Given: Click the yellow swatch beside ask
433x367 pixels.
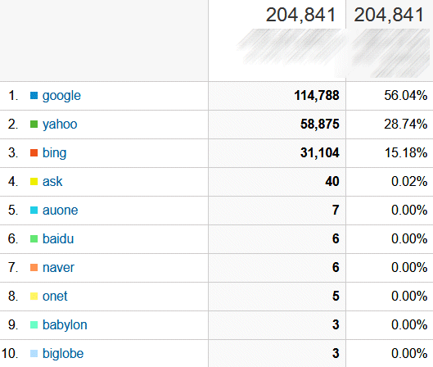Looking at the screenshot, I should (34, 182).
